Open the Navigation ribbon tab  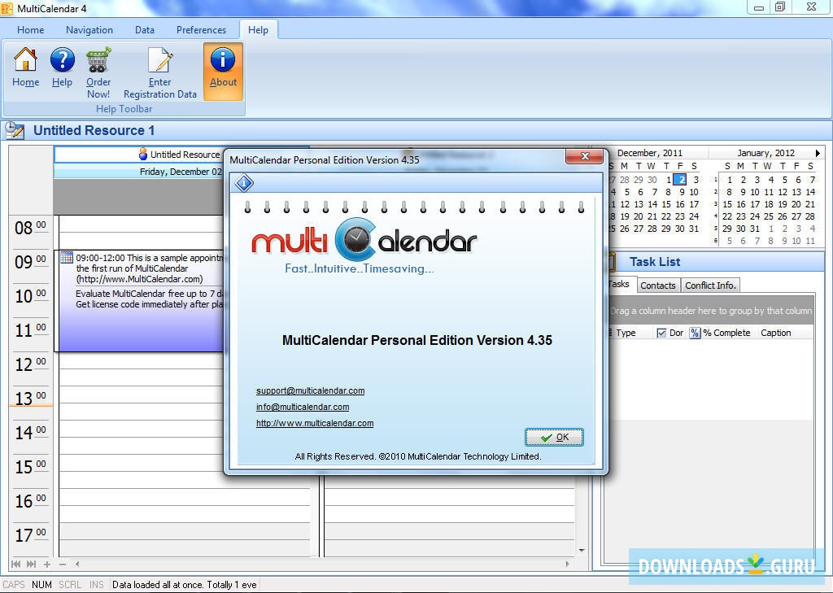[89, 30]
